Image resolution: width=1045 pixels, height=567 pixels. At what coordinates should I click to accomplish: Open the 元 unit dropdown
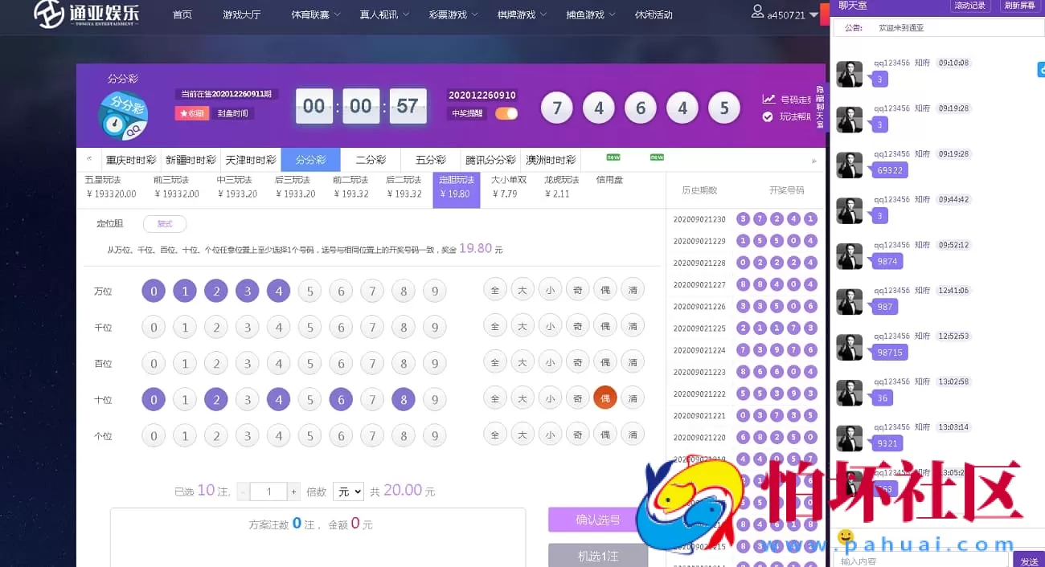[x=347, y=492]
